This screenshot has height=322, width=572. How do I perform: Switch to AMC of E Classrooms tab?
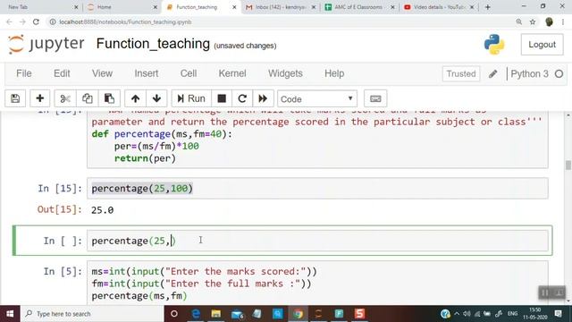(359, 7)
